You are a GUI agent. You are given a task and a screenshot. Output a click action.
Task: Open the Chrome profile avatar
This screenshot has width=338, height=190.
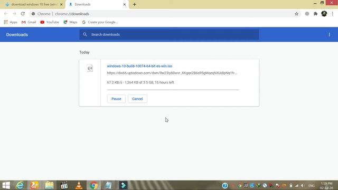[x=324, y=14]
